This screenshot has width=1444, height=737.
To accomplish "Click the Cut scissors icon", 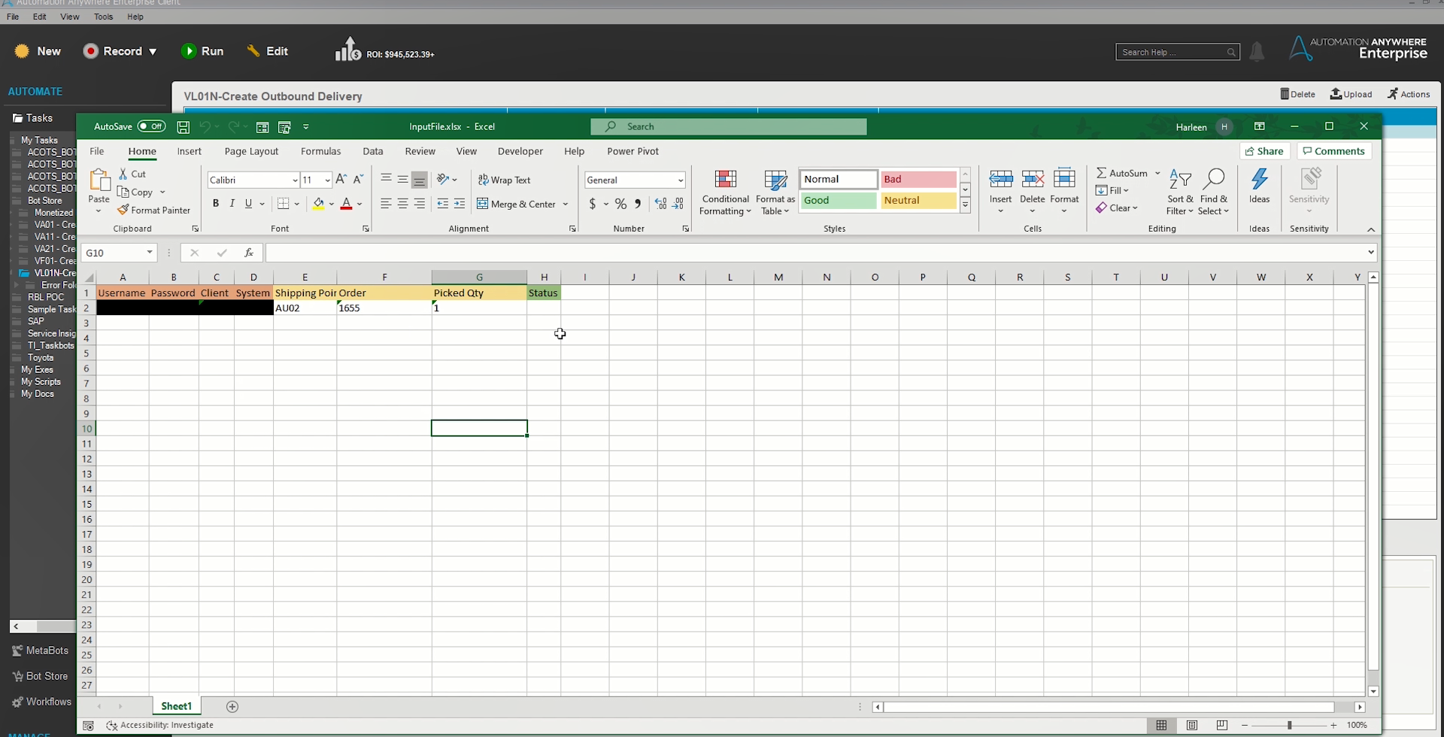I will 123,174.
